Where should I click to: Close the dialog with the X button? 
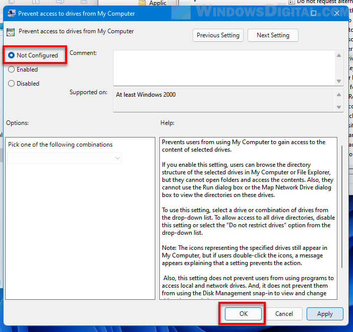(x=336, y=13)
